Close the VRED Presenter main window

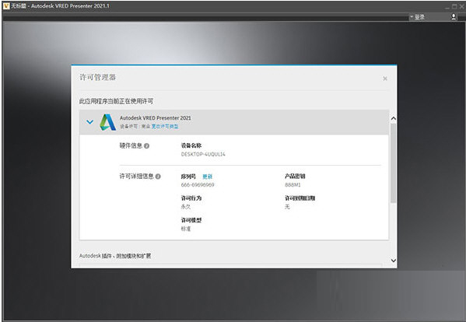461,6
